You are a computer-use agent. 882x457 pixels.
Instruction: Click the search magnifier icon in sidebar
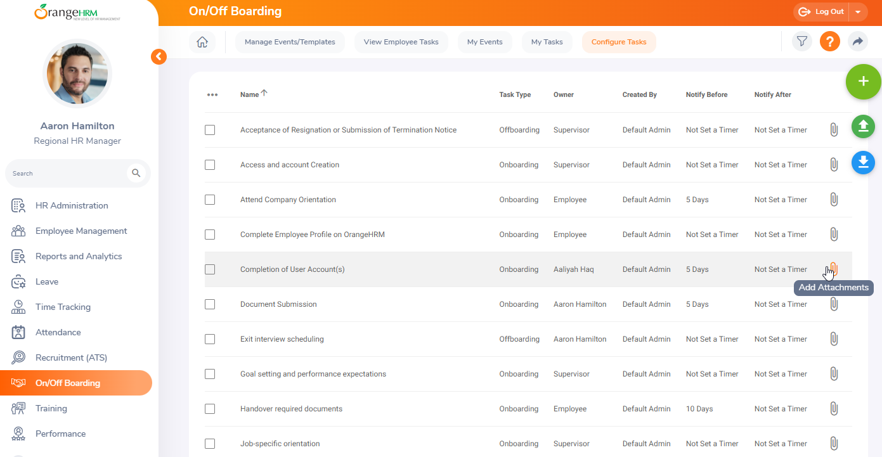click(136, 173)
